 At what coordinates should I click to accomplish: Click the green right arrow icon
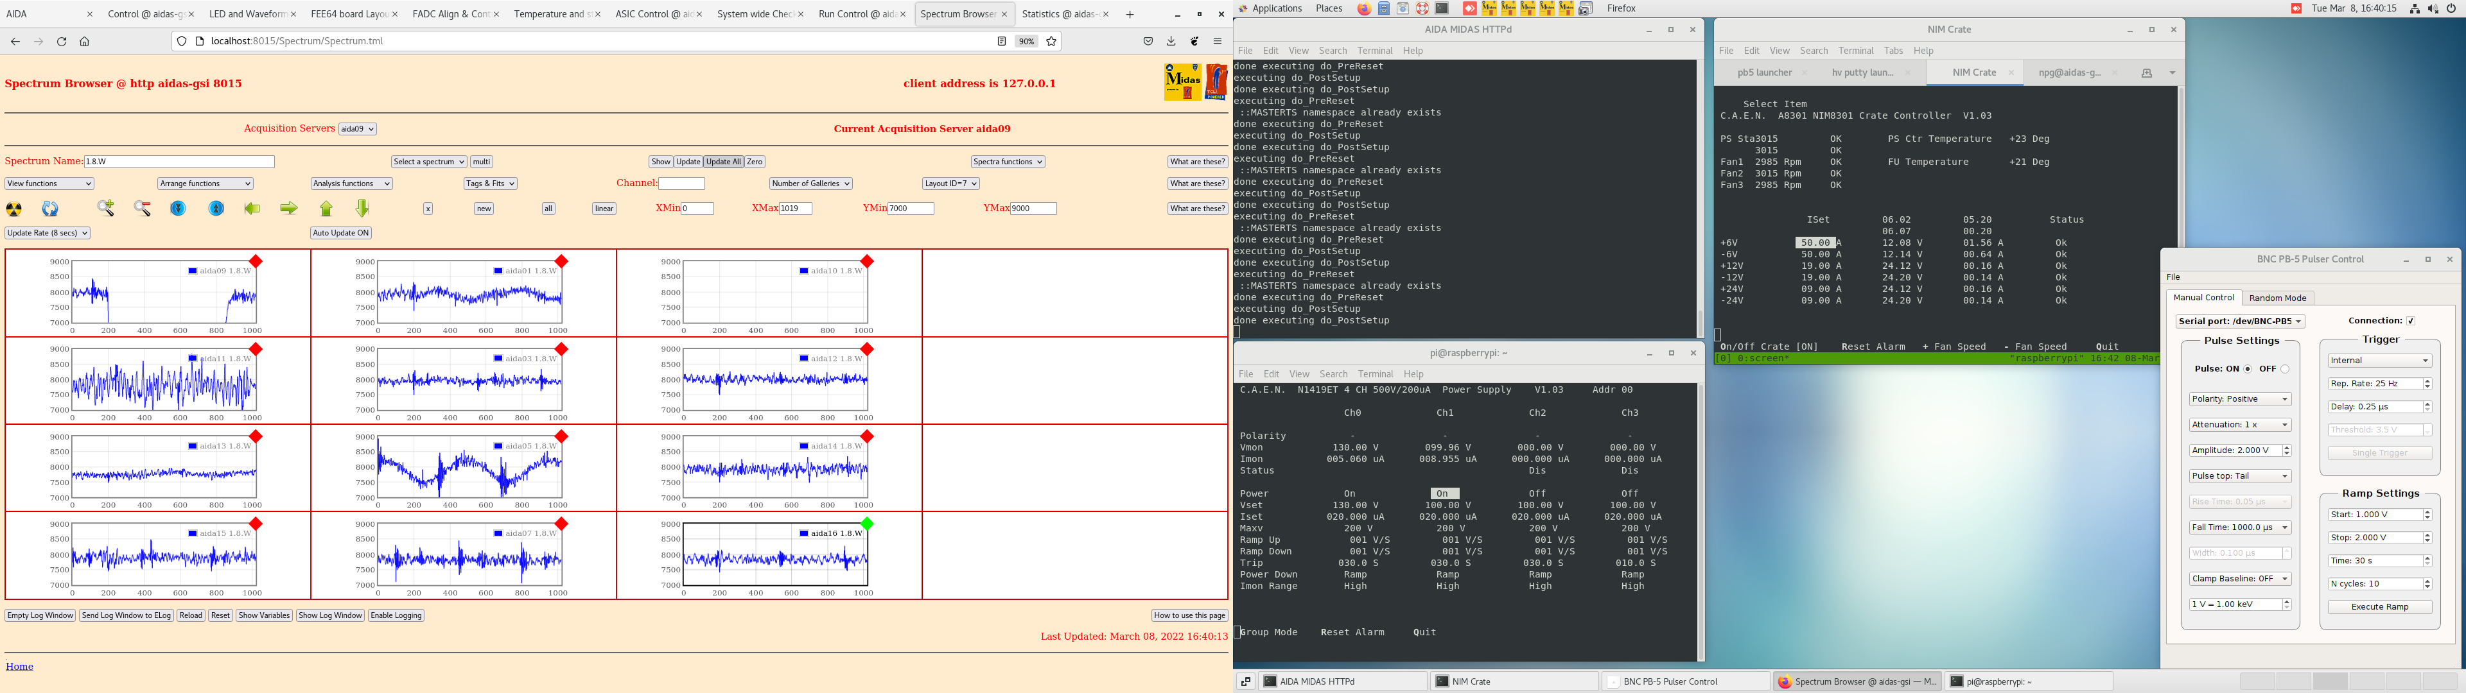[x=288, y=209]
